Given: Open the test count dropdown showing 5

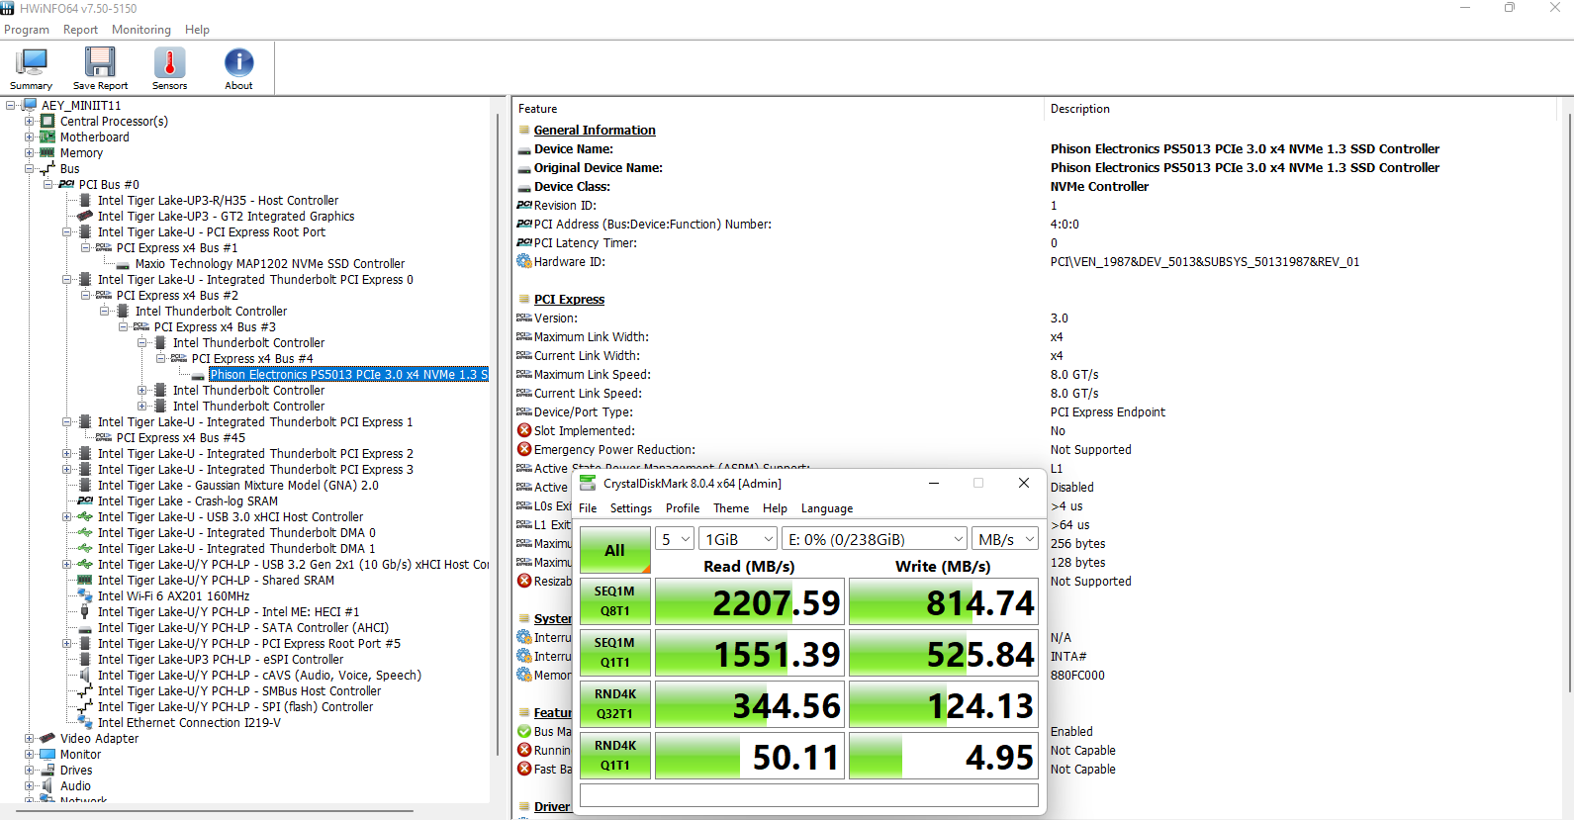Looking at the screenshot, I should [x=676, y=539].
